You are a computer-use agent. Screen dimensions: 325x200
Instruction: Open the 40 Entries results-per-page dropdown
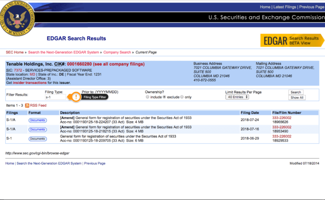click(x=237, y=97)
